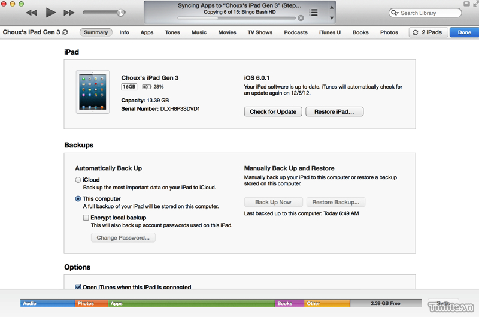The height and width of the screenshot is (317, 479).
Task: Click the Audio segment of capacity bar
Action: coord(47,303)
